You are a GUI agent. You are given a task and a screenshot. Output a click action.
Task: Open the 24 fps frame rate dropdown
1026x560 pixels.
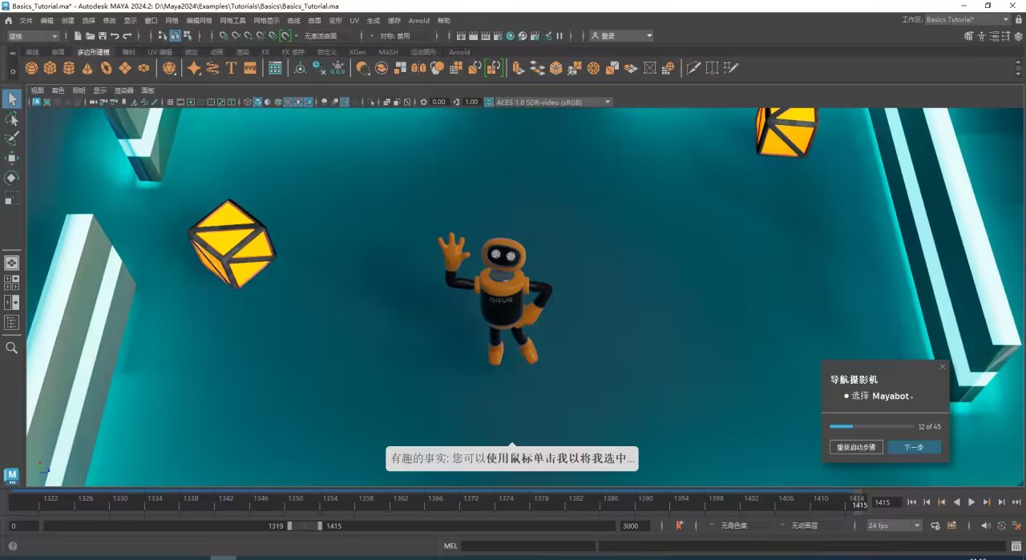(895, 526)
